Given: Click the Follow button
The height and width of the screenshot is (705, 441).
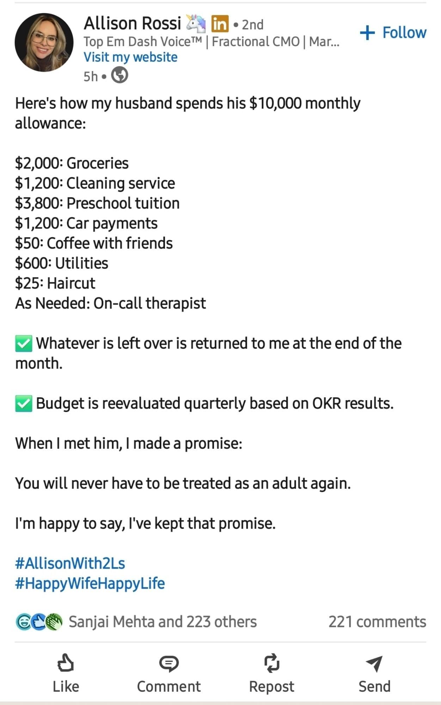Looking at the screenshot, I should [x=404, y=32].
